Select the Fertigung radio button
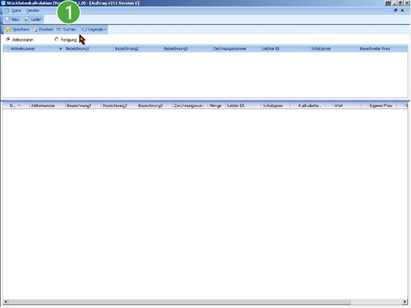 point(56,40)
